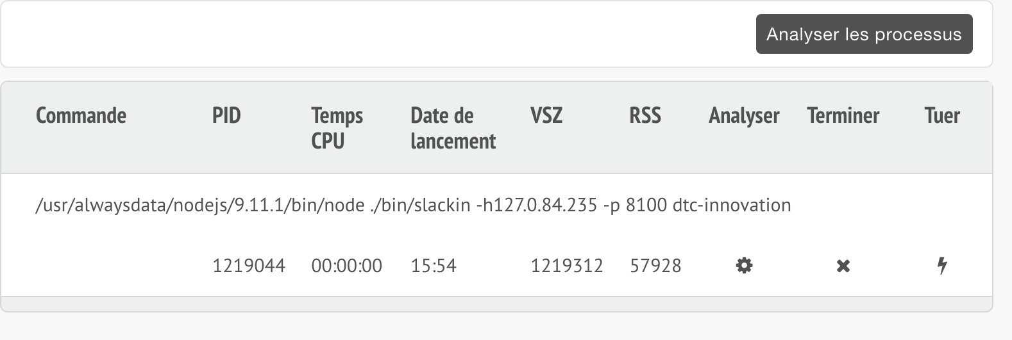Click the Terminer column header
Viewport: 1012px width, 340px height.
click(843, 116)
